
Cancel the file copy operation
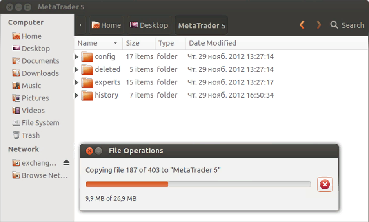pyautogui.click(x=325, y=185)
